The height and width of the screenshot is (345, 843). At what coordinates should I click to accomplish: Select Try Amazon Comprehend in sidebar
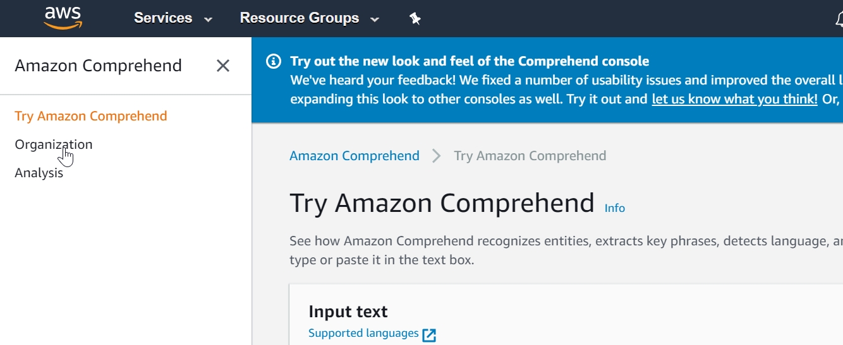click(91, 116)
